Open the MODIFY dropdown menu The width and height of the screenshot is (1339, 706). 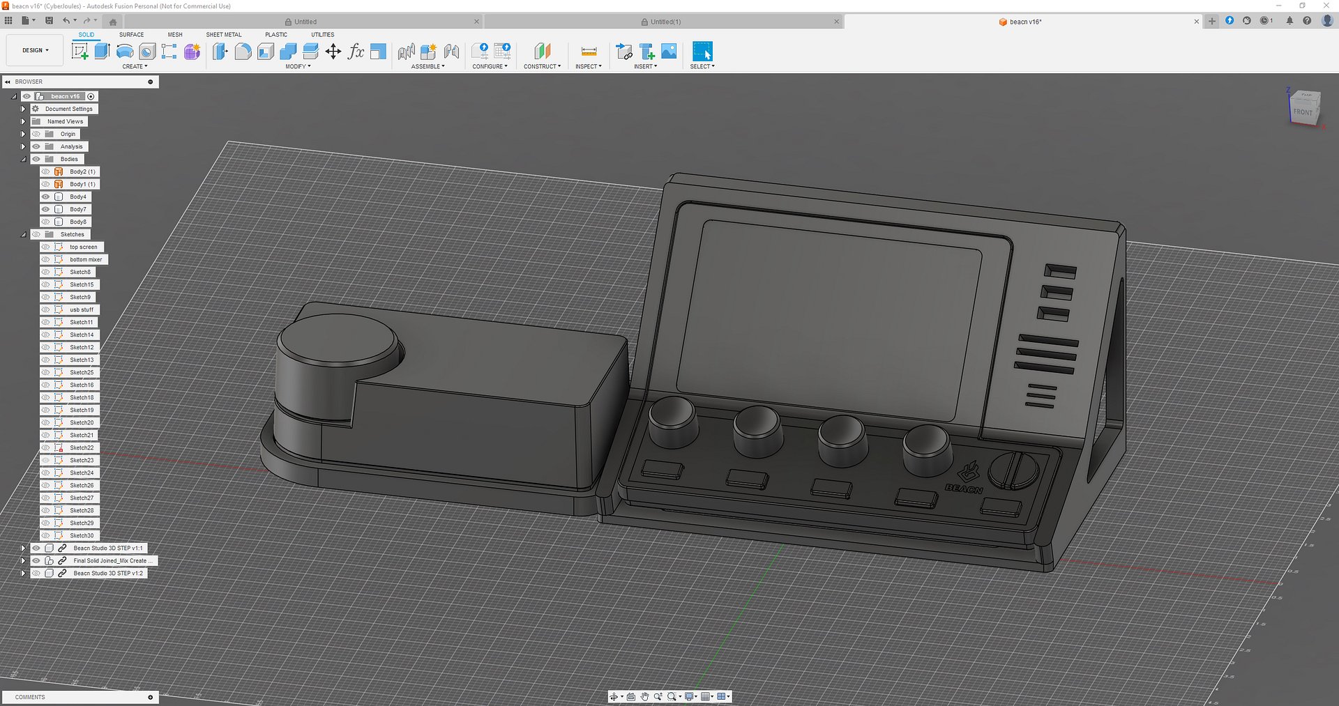[x=298, y=66]
